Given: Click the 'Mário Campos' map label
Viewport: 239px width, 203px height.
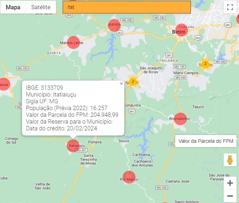Looking at the screenshot, I should [186, 73].
